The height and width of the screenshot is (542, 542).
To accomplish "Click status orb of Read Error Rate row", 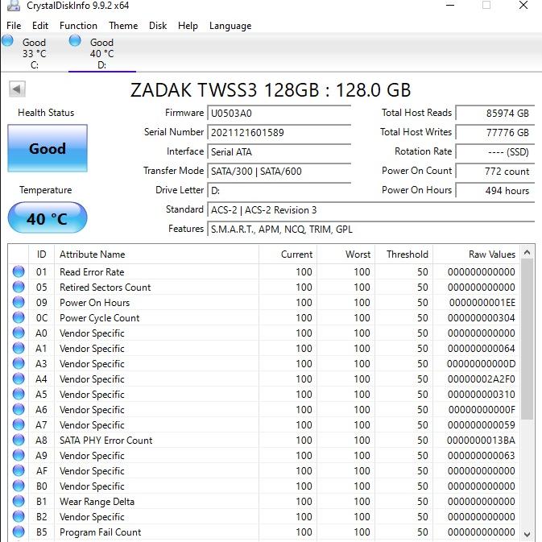I will click(x=19, y=271).
